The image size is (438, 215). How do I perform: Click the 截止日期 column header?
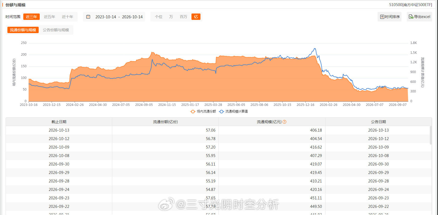coord(59,122)
